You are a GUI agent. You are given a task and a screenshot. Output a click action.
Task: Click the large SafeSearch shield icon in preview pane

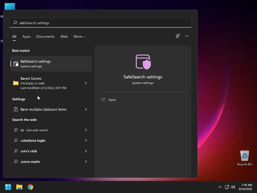(x=143, y=62)
